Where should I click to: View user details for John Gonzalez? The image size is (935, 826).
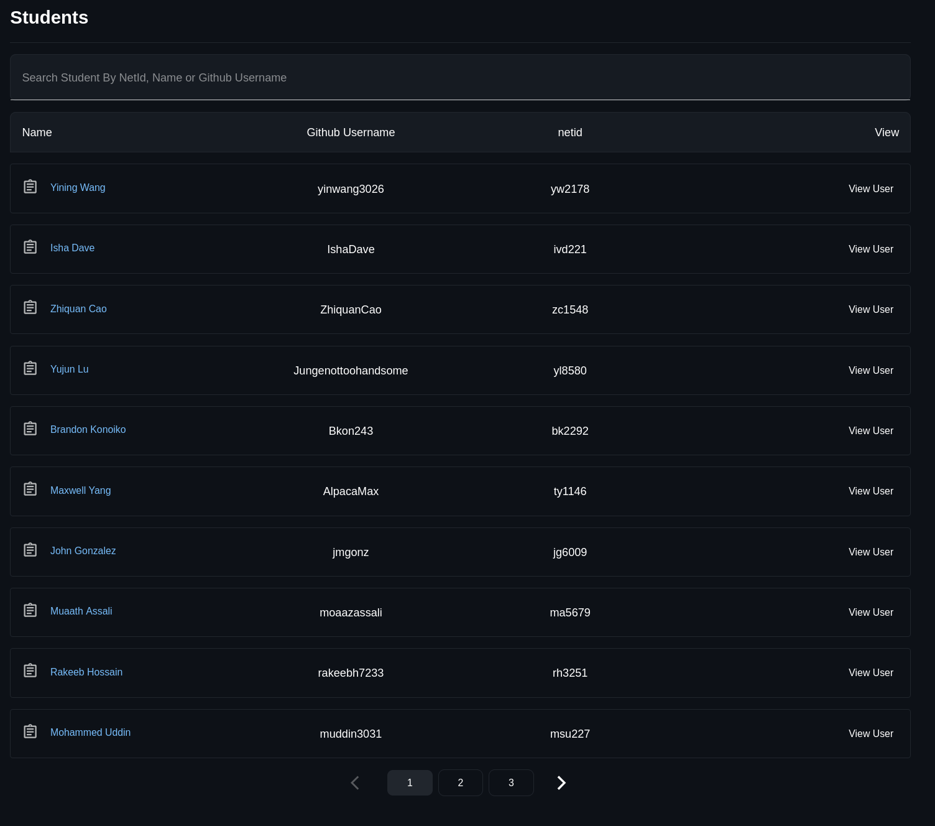click(870, 552)
